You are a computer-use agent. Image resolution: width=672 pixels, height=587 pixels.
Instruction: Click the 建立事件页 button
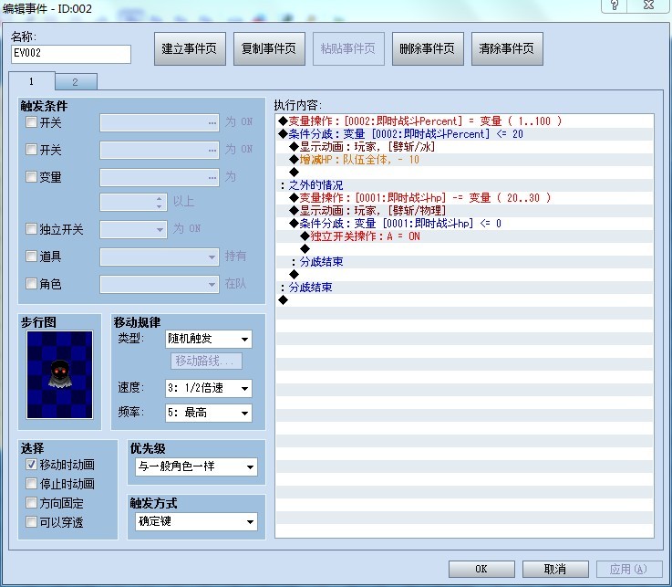pos(190,48)
